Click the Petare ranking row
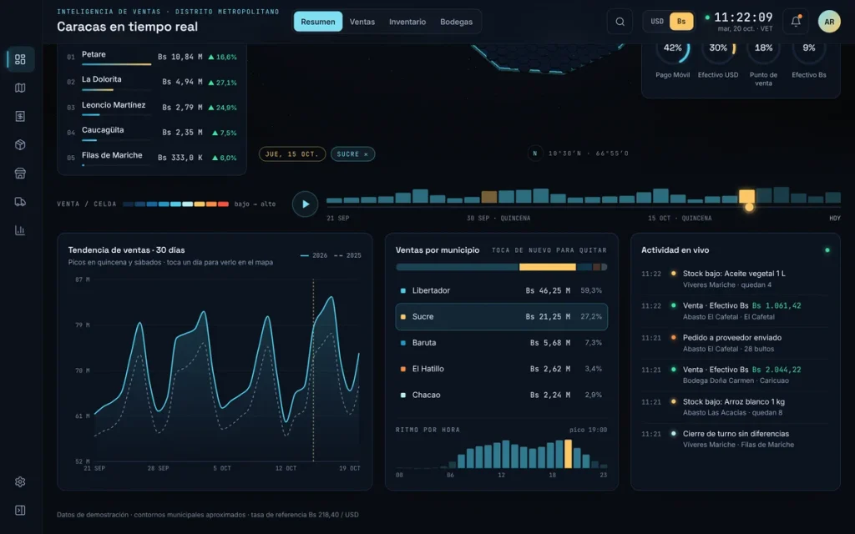855x534 pixels. (152, 57)
